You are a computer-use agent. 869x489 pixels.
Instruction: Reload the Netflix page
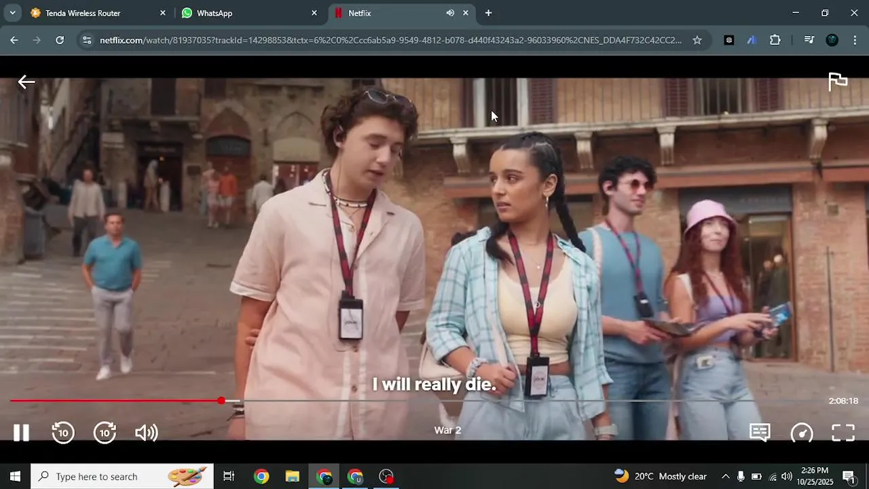click(x=60, y=40)
